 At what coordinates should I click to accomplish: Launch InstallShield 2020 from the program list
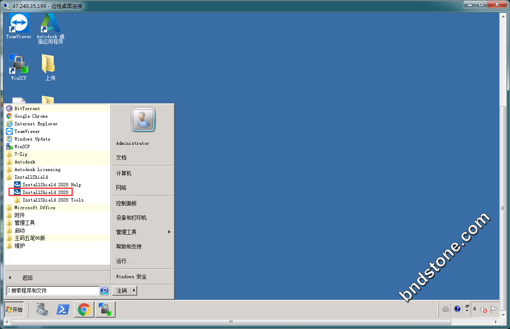pos(45,192)
